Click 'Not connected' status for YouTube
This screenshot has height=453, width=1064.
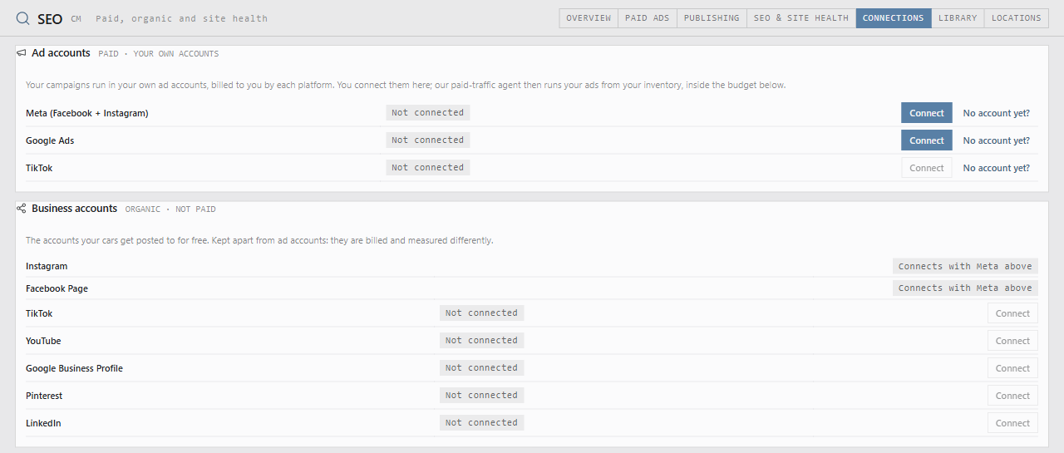482,340
